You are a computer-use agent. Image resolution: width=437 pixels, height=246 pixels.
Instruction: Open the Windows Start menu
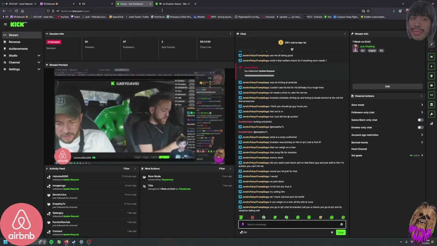click(x=5, y=242)
